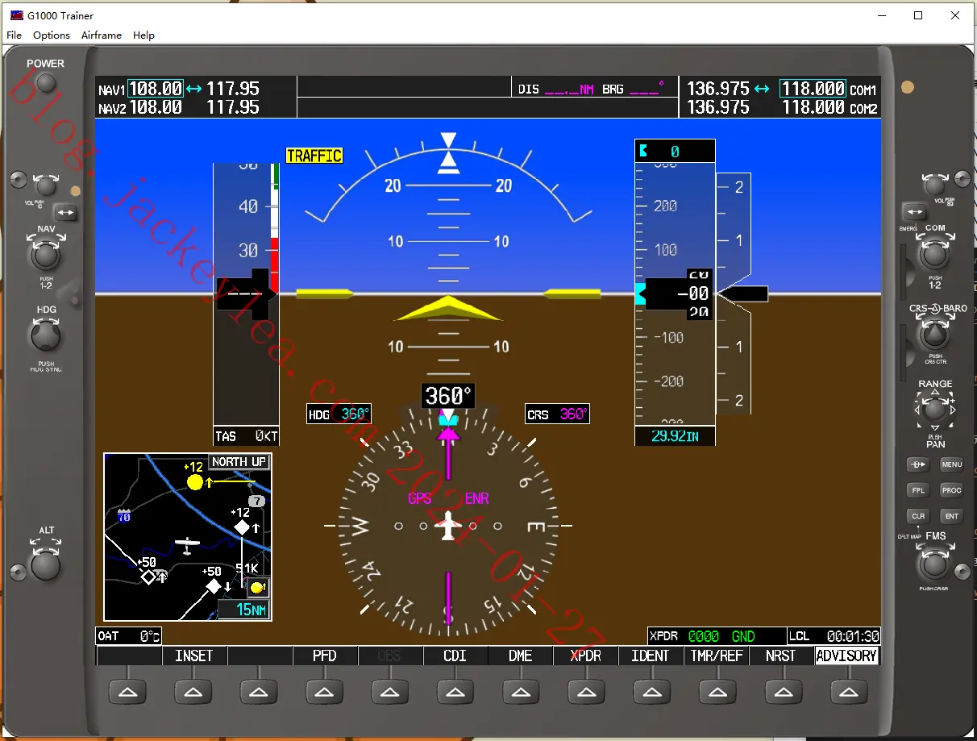The width and height of the screenshot is (977, 741).
Task: Click the COM1 standby frequency 118.000 box
Action: 813,89
